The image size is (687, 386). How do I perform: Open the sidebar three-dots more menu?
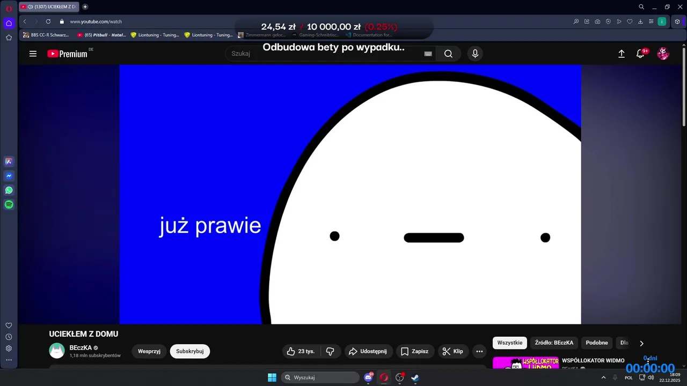click(x=9, y=360)
